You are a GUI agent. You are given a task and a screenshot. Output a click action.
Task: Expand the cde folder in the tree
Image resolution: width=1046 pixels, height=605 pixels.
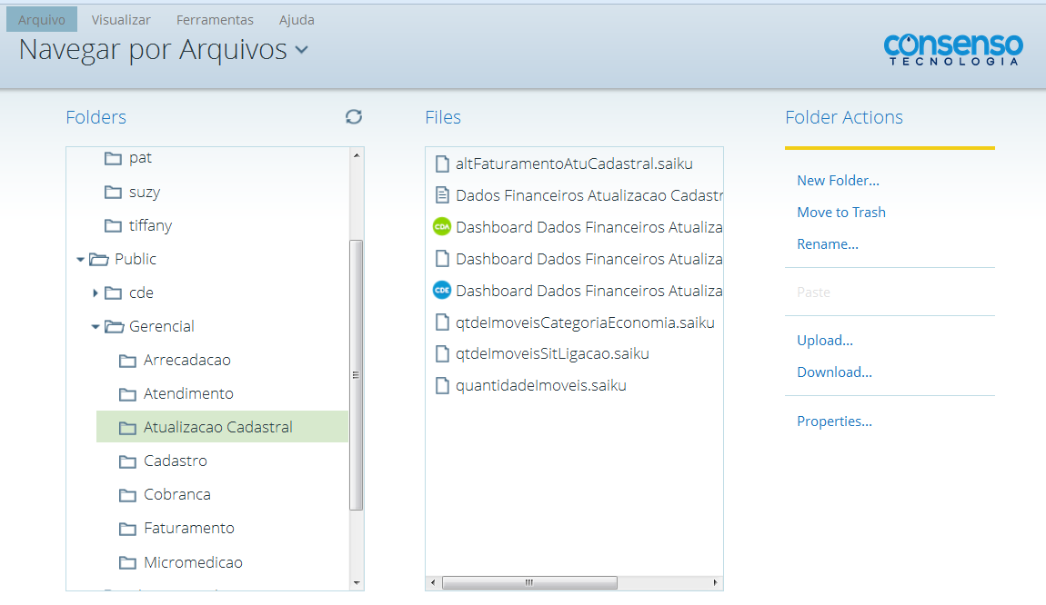97,293
